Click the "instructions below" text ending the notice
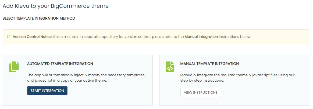 [235, 37]
